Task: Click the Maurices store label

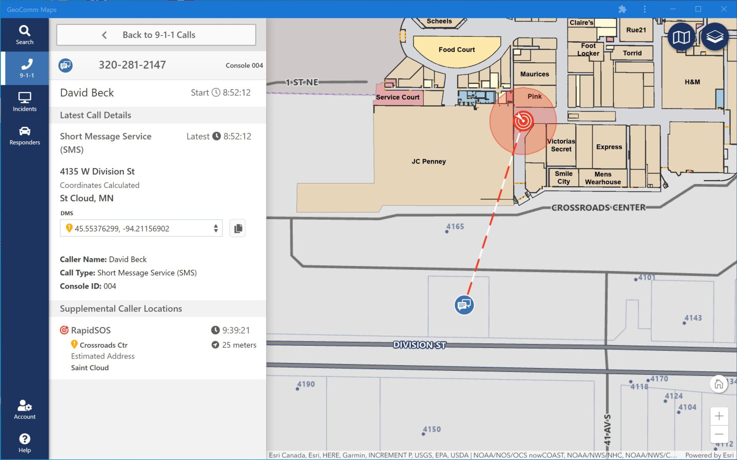Action: point(534,74)
